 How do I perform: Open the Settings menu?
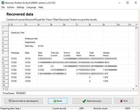(x=20, y=7)
